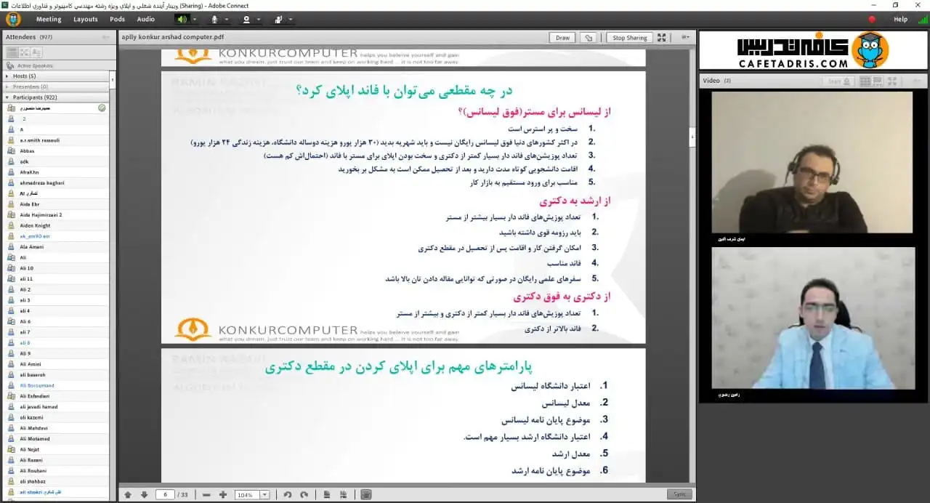Go to previous PDF page arrow
This screenshot has width=930, height=503.
point(128,495)
